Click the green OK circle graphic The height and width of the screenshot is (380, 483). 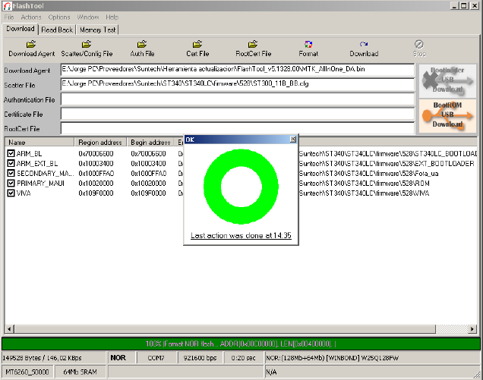click(x=241, y=187)
